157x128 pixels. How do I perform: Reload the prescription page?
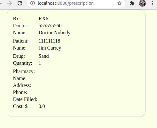tap(20, 3)
